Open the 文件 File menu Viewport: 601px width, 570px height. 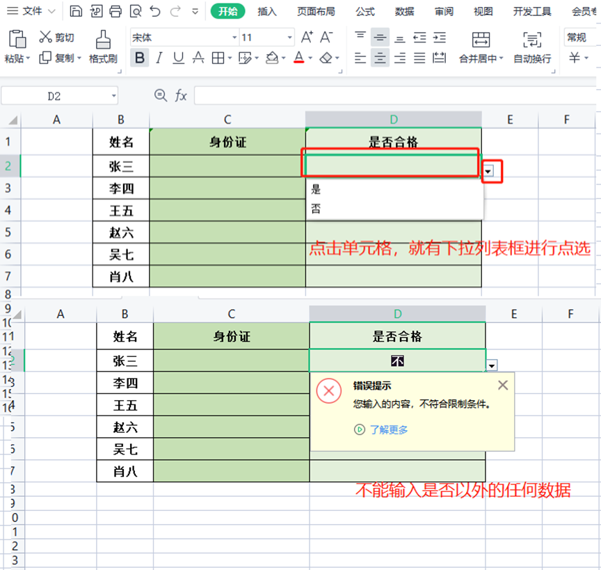[x=31, y=11]
